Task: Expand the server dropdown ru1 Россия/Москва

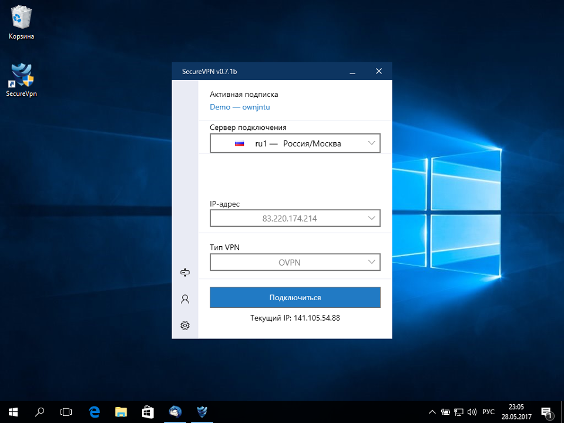Action: pos(295,143)
